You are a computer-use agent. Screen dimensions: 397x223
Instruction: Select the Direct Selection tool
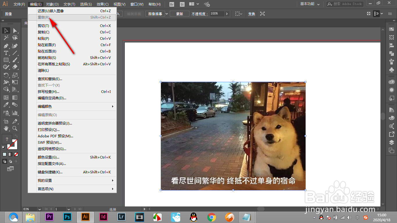coord(15,30)
